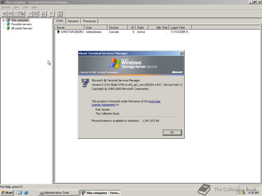This screenshot has height=196, width=262.
Task: Open the Actions menu
Action: coord(6,7)
